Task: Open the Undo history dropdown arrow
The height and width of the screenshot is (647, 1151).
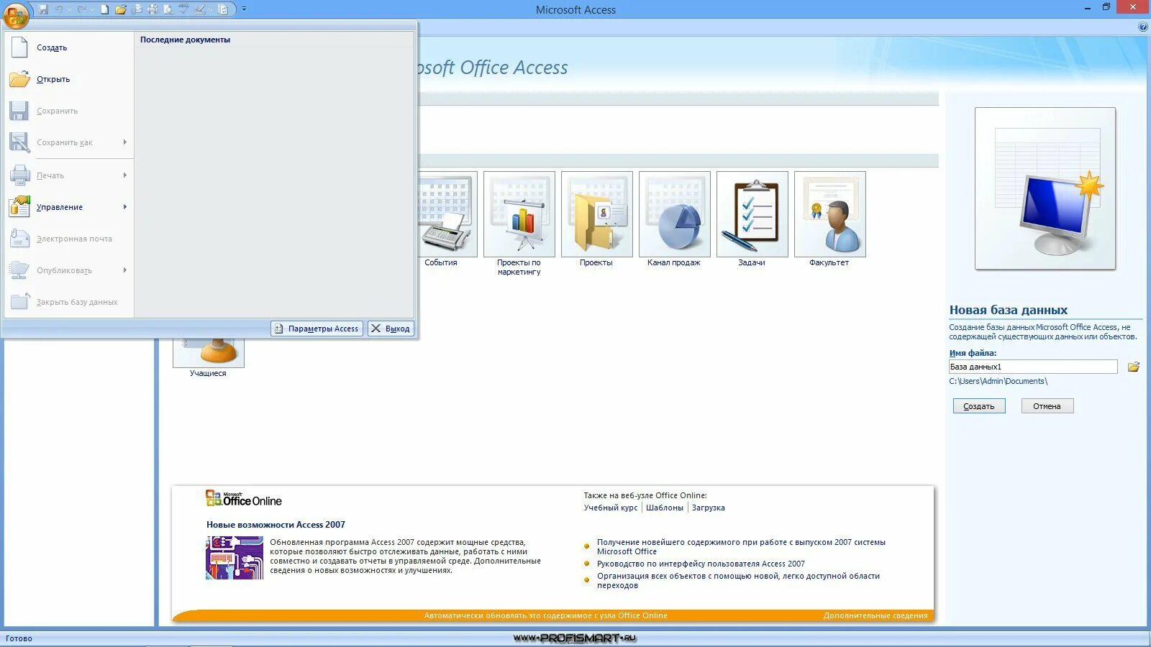Action: (69, 9)
